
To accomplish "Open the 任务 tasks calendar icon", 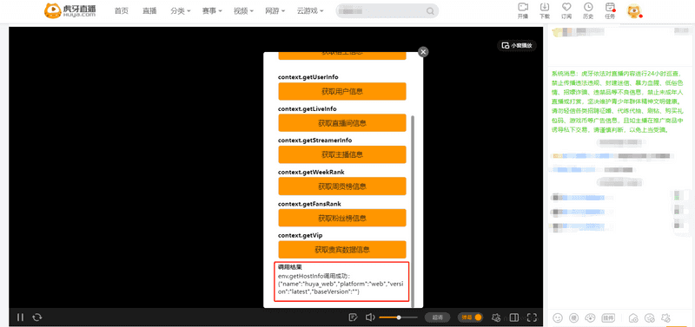I will point(611,10).
